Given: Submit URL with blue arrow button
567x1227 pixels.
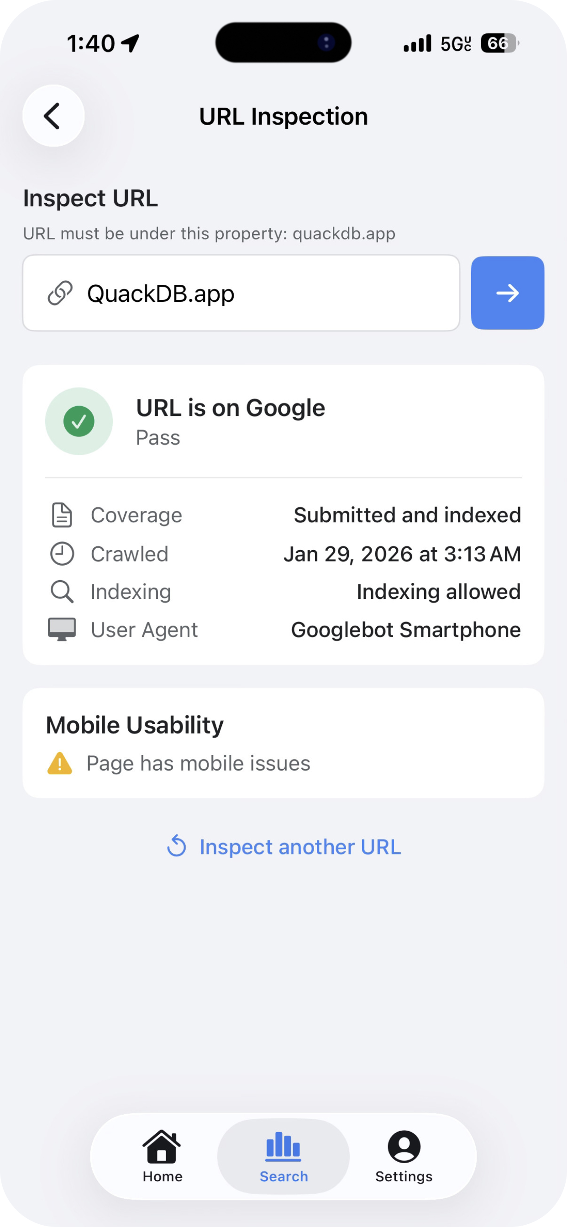Looking at the screenshot, I should (x=507, y=293).
